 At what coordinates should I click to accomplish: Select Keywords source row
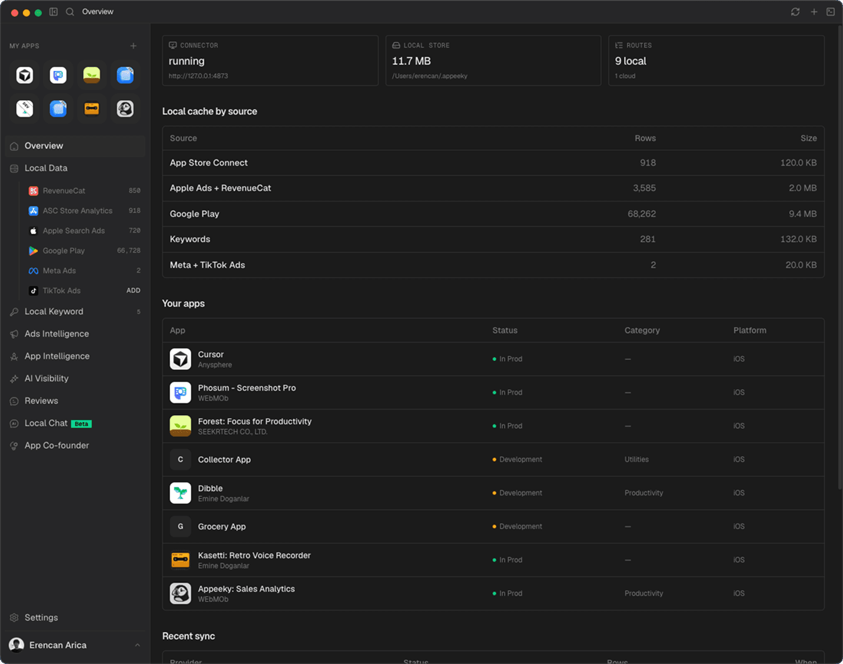[493, 239]
